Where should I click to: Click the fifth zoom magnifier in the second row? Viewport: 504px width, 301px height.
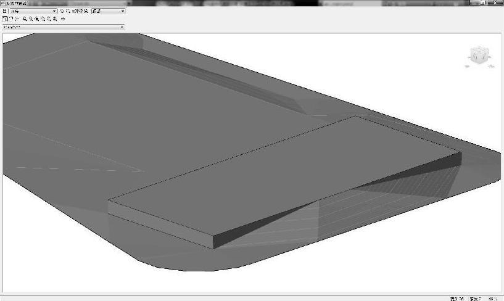coord(49,19)
